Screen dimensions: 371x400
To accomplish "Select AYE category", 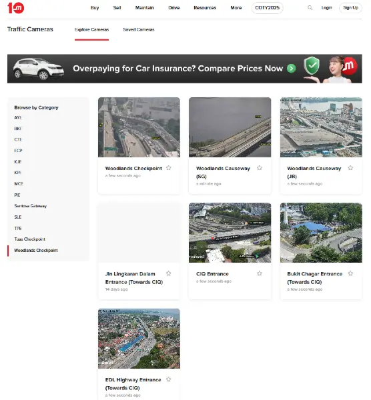I will coord(18,117).
